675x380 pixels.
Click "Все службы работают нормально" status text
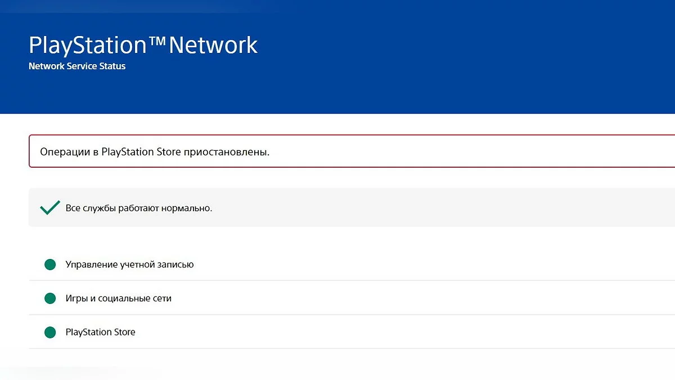click(x=139, y=208)
